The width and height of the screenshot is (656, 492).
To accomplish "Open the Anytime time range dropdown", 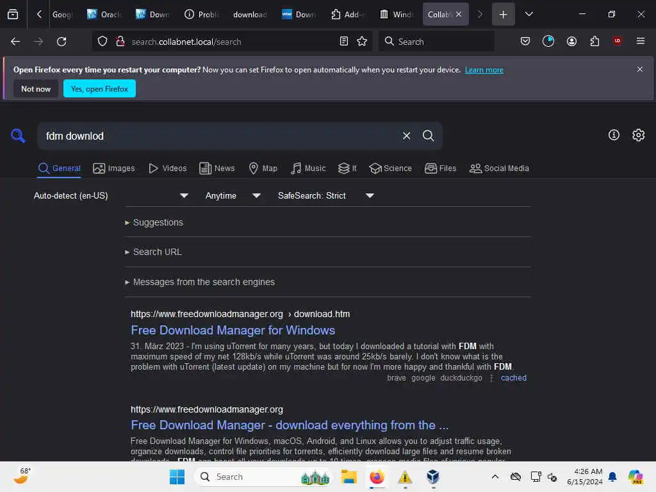I will pyautogui.click(x=233, y=195).
